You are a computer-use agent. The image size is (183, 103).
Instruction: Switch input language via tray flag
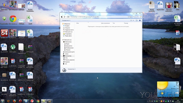point(164,101)
